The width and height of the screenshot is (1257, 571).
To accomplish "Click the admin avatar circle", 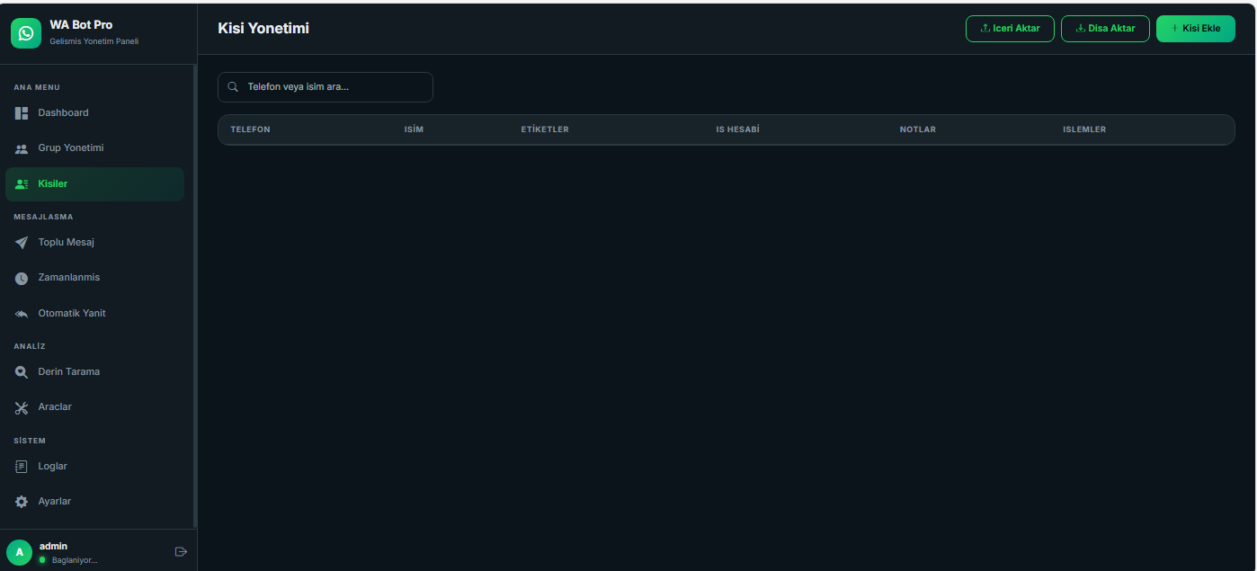I will [19, 552].
